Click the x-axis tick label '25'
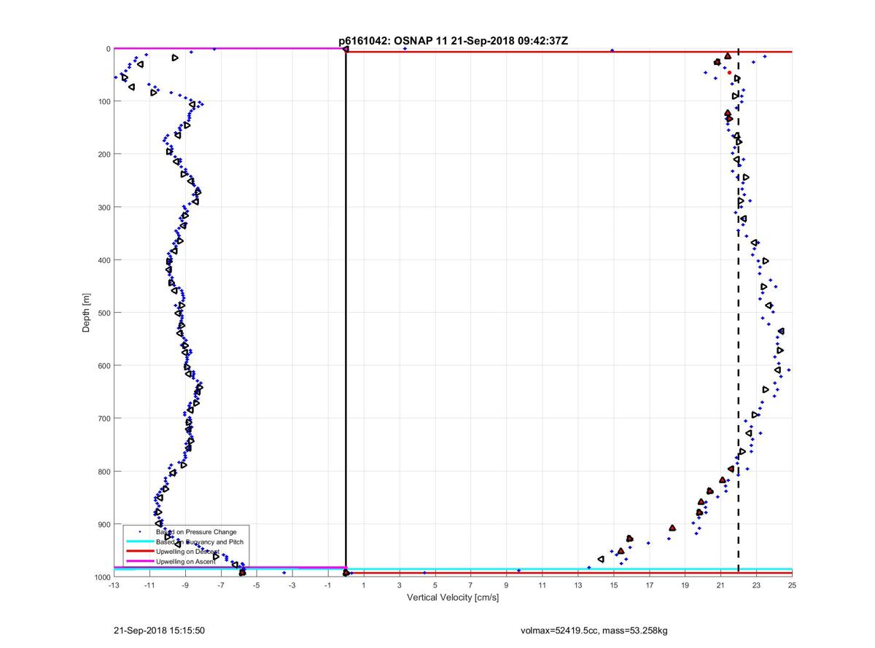 pos(792,585)
